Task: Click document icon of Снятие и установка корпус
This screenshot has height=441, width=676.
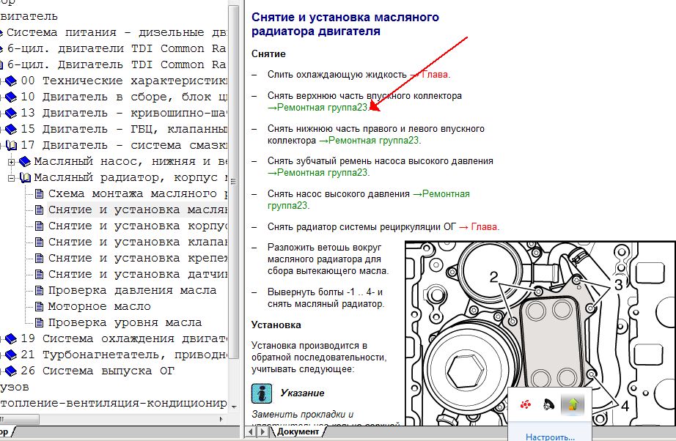Action: [x=39, y=226]
